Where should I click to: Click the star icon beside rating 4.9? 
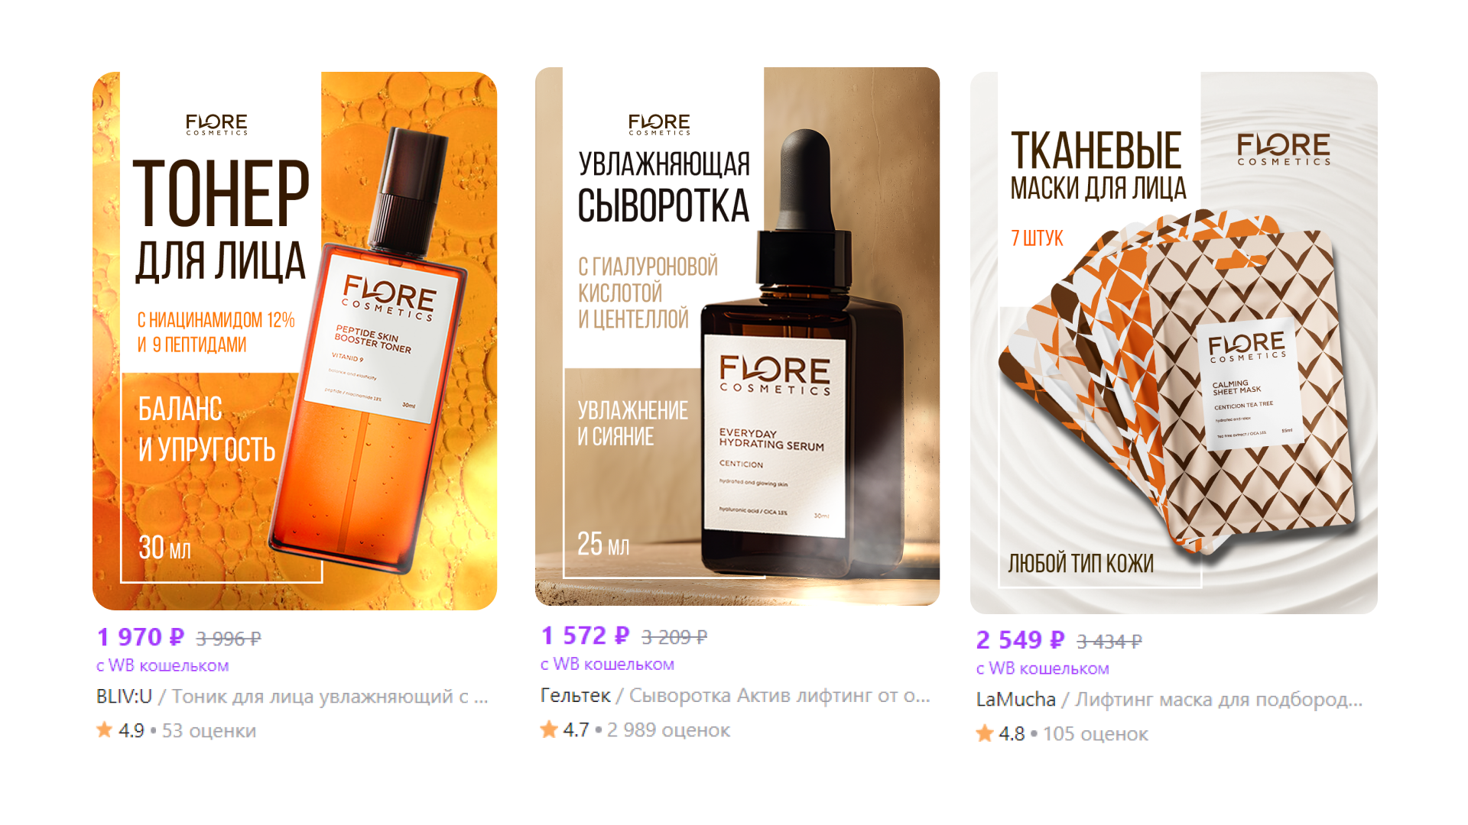click(x=105, y=730)
